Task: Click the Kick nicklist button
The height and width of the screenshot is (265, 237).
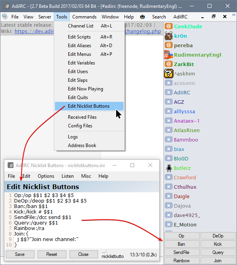Action: click(x=218, y=244)
